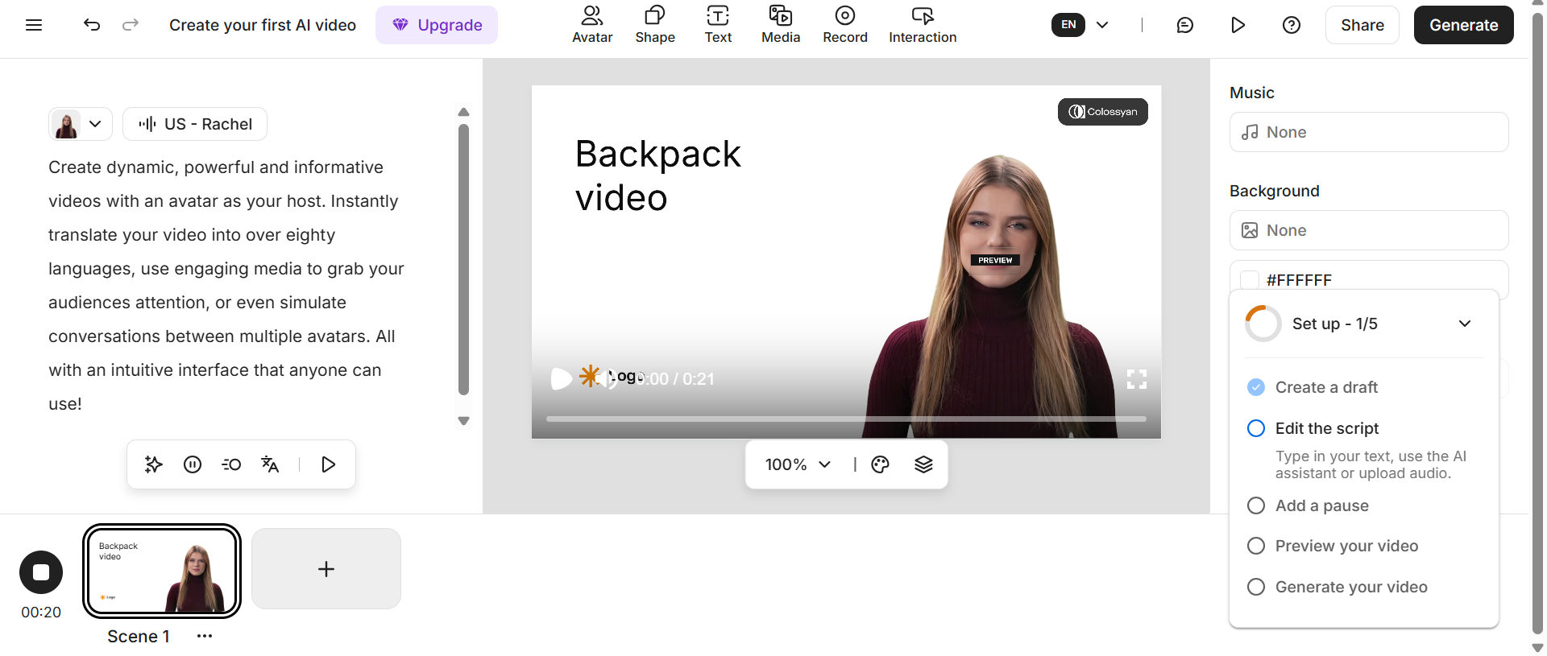The image size is (1547, 656).
Task: Open the hamburger main menu
Action: point(34,25)
